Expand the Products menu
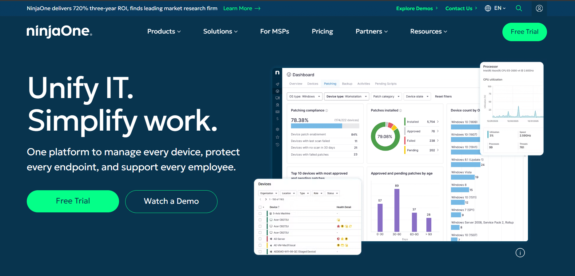 point(164,31)
